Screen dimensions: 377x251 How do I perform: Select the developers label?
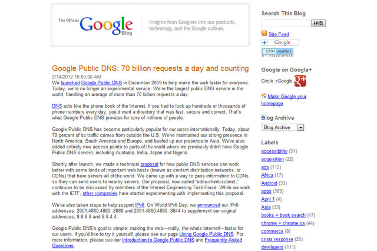pyautogui.click(x=272, y=247)
